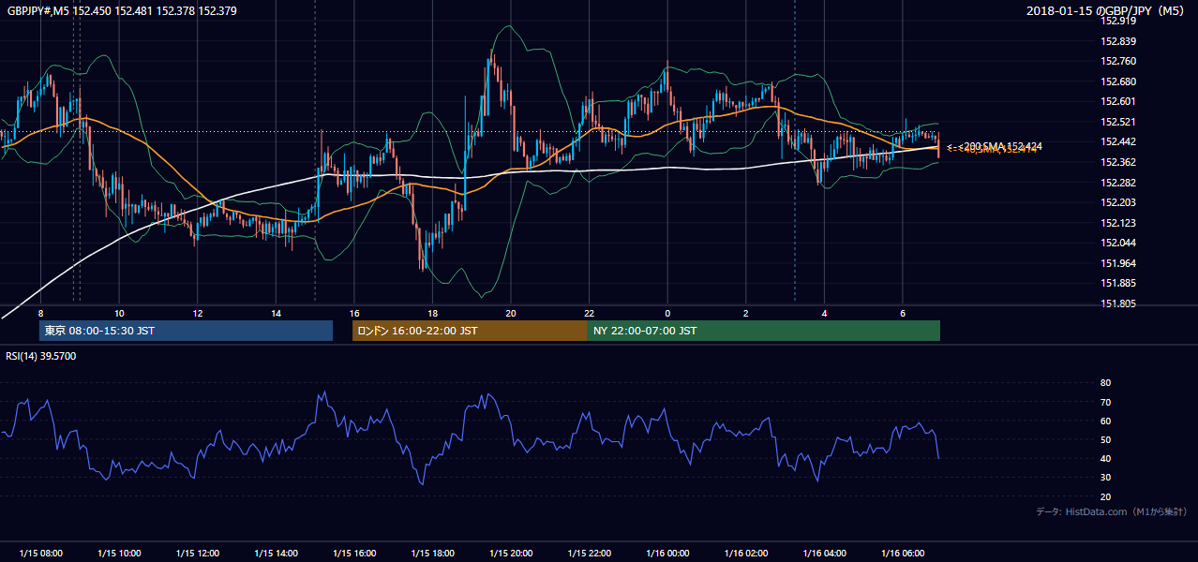This screenshot has width=1198, height=562.
Task: Click price axis label 152.601
Action: tap(1117, 101)
